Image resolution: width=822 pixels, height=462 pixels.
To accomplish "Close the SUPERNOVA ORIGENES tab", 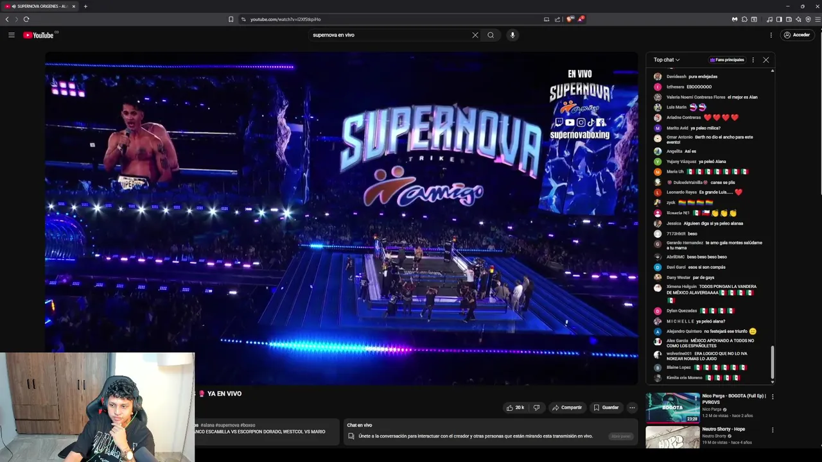I will (x=73, y=6).
